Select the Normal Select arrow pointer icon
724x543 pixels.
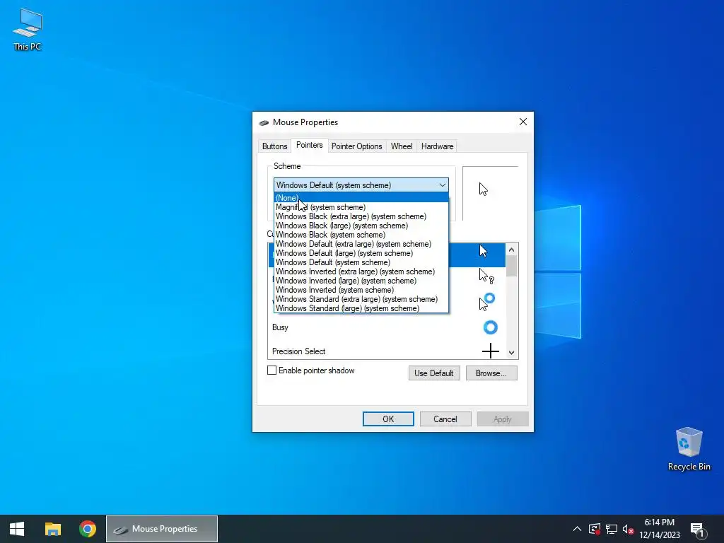(x=483, y=251)
